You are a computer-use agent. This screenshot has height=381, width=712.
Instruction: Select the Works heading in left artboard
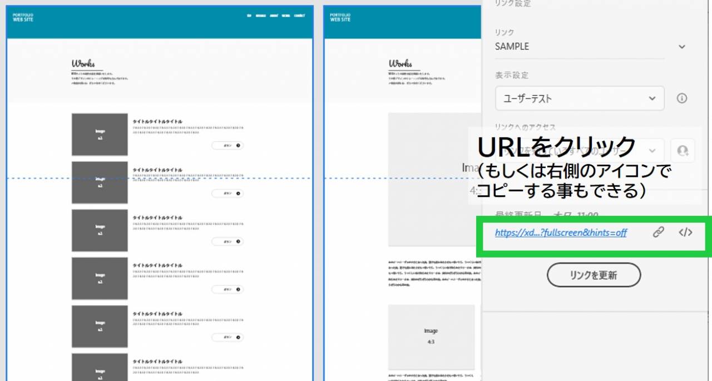83,63
